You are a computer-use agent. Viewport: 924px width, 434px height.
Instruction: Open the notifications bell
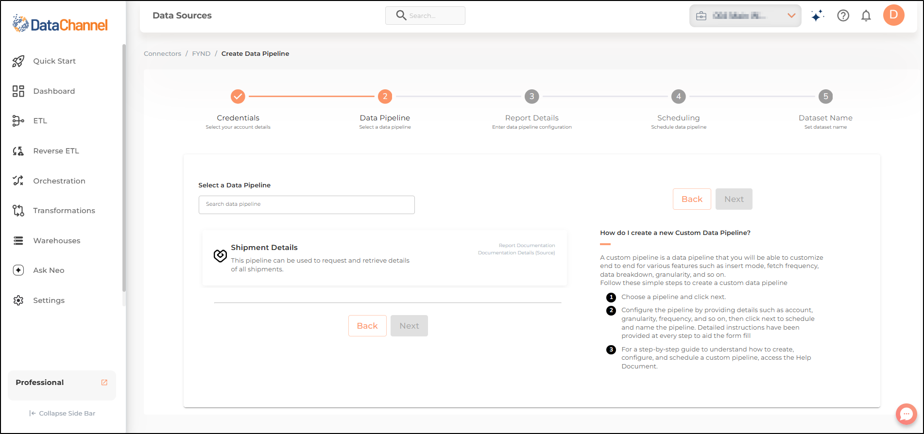(x=866, y=16)
